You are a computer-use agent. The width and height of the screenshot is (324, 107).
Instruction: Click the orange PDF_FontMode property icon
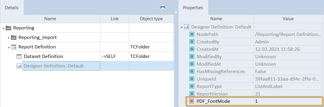[x=192, y=101]
